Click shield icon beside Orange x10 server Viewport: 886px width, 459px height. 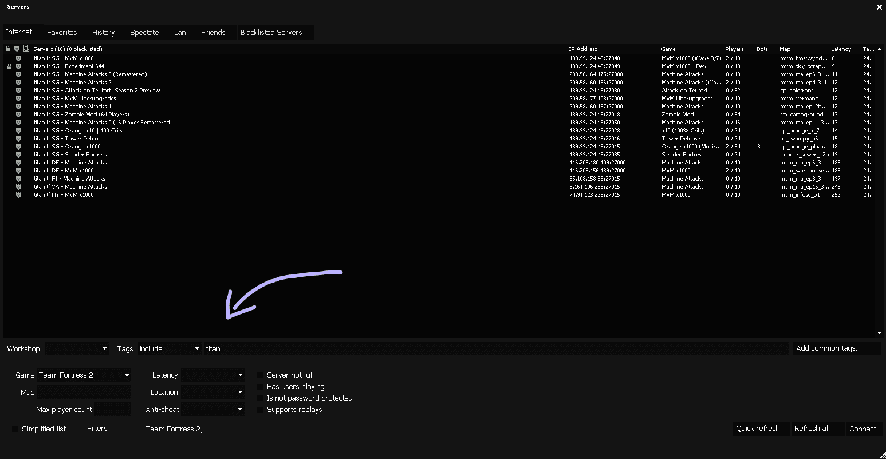(x=18, y=131)
